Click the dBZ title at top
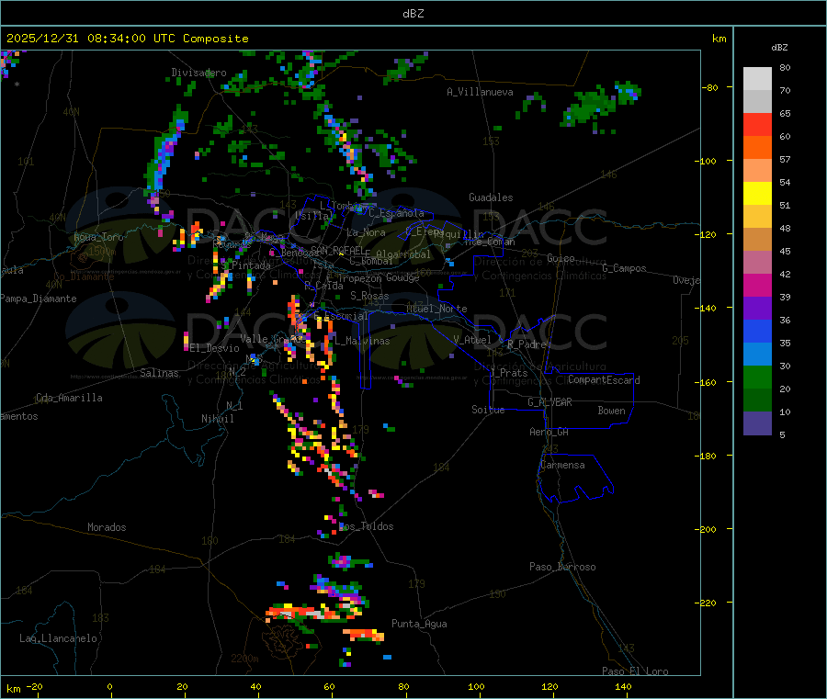 click(413, 13)
